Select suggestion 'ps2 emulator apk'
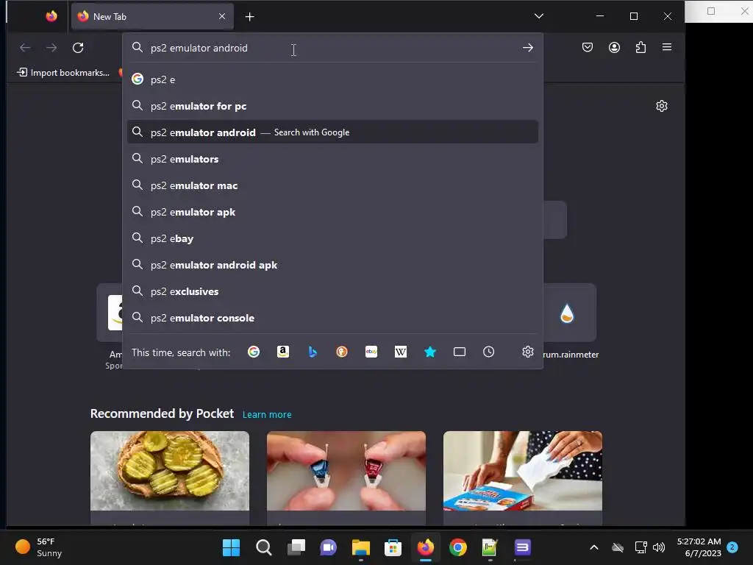This screenshot has width=753, height=565. pyautogui.click(x=332, y=212)
